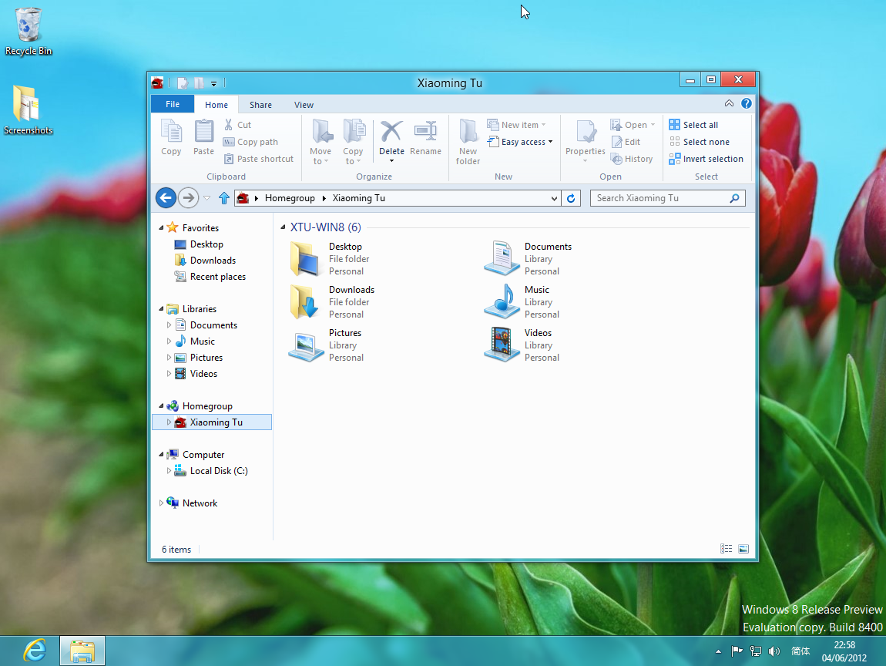Select the Pictures library item
This screenshot has height=666, width=886.
[x=326, y=345]
